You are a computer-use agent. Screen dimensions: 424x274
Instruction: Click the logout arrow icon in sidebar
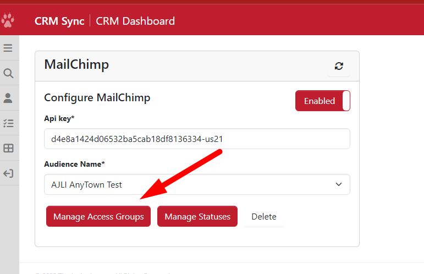click(8, 173)
